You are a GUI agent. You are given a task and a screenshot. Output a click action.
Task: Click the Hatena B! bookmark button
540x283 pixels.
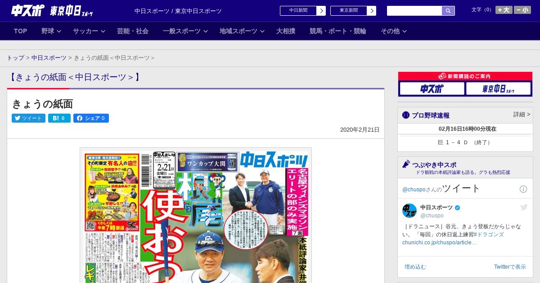point(59,118)
